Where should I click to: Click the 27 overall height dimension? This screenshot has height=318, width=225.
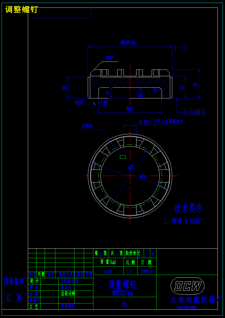click(x=196, y=84)
